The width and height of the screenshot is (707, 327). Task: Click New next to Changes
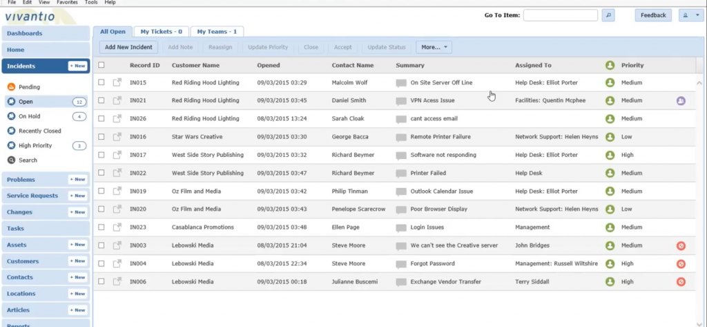click(77, 212)
